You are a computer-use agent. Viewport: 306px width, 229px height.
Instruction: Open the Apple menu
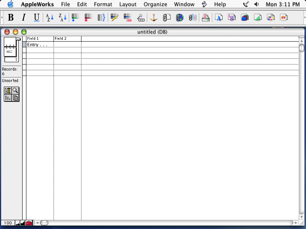point(10,4)
